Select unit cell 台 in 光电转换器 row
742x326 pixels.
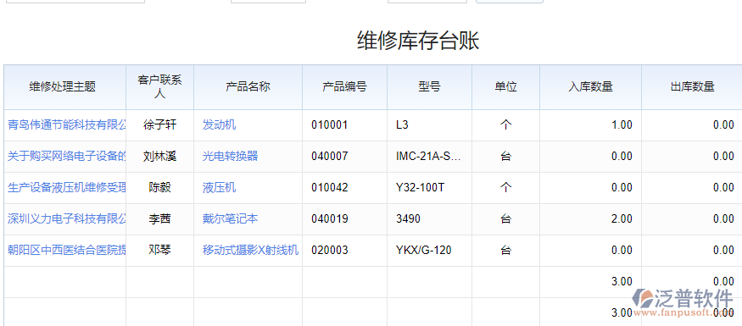pos(506,156)
